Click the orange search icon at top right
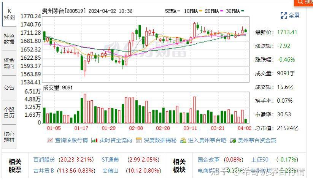The height and width of the screenshot is (184, 313). coord(300,2)
